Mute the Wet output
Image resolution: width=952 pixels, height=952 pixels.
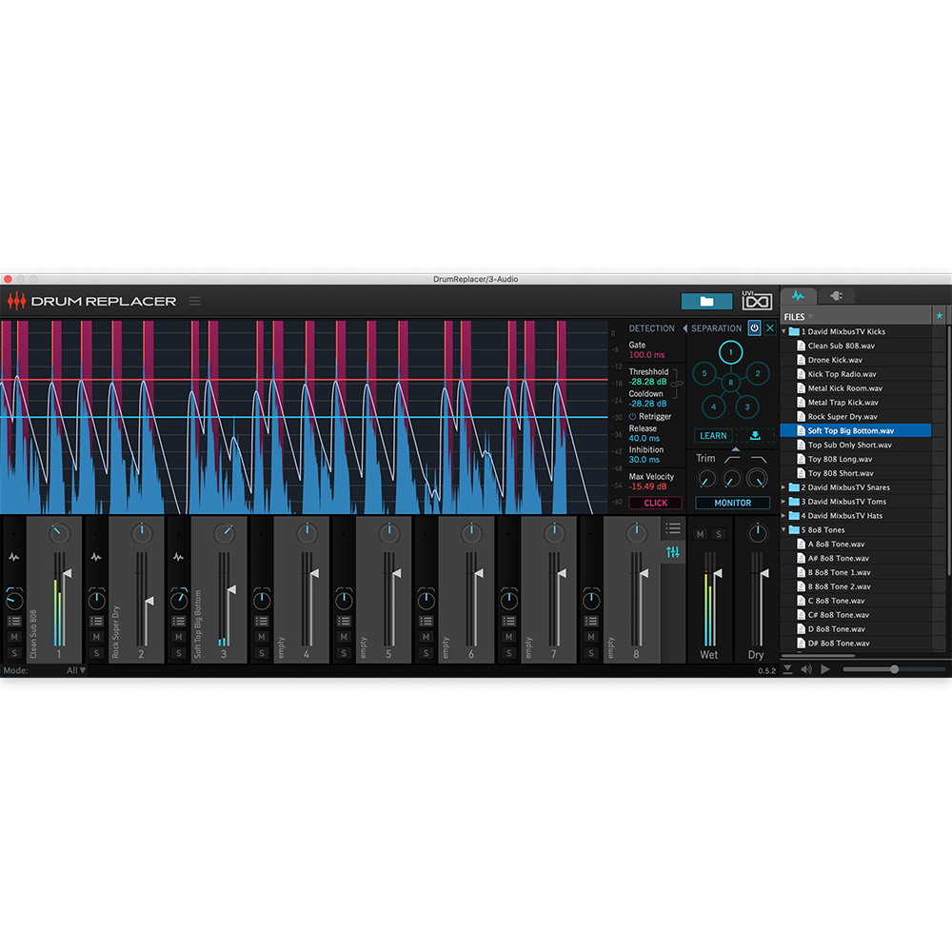click(700, 534)
